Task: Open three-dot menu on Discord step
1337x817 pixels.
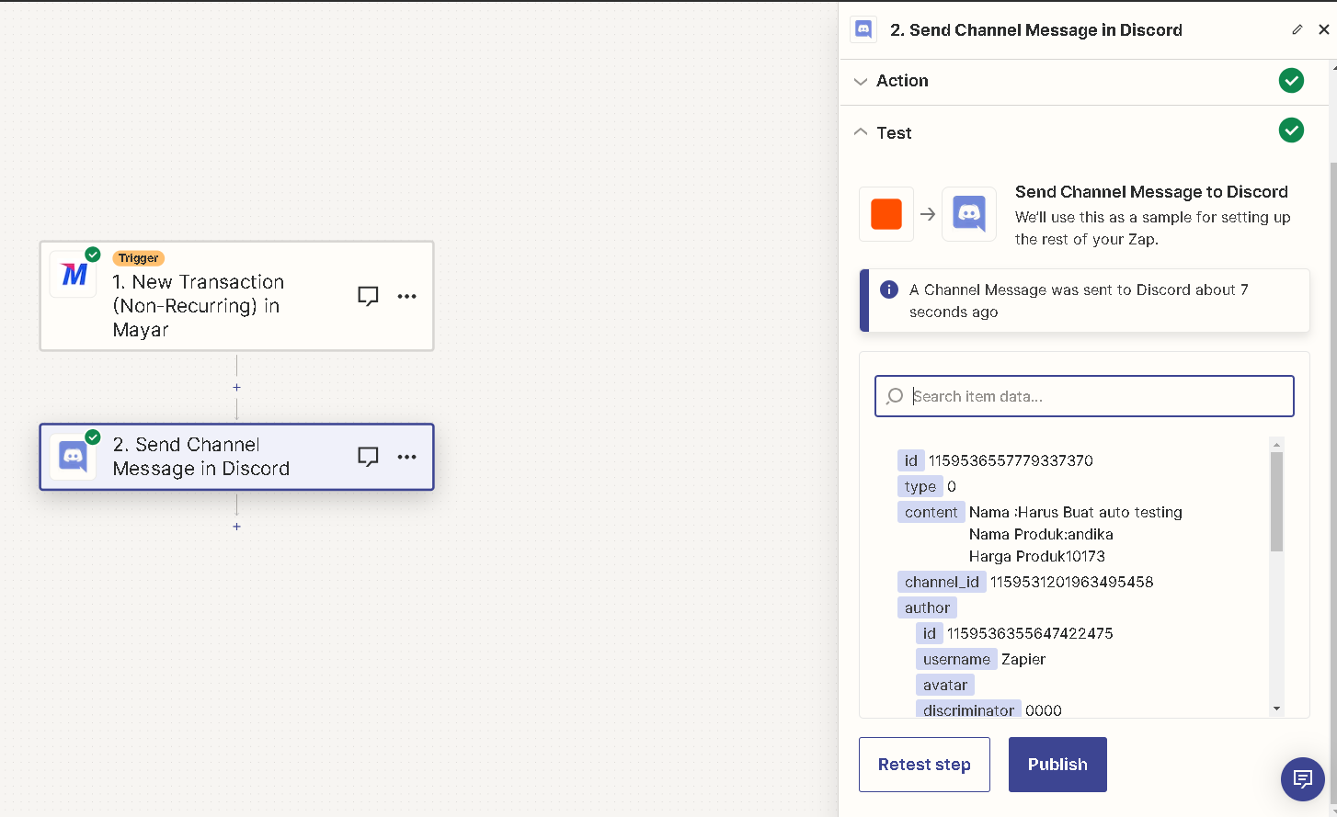Action: [x=406, y=457]
